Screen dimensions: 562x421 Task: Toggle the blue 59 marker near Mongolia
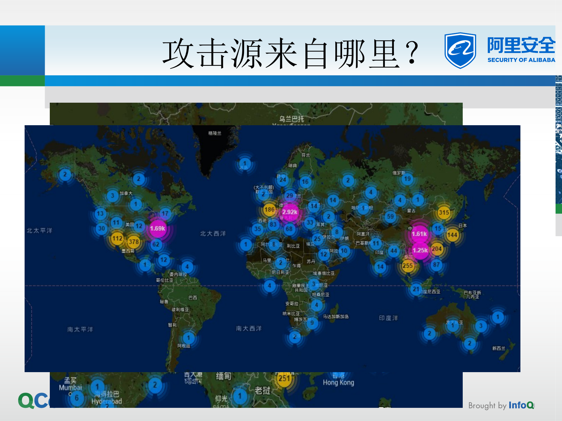tap(390, 216)
